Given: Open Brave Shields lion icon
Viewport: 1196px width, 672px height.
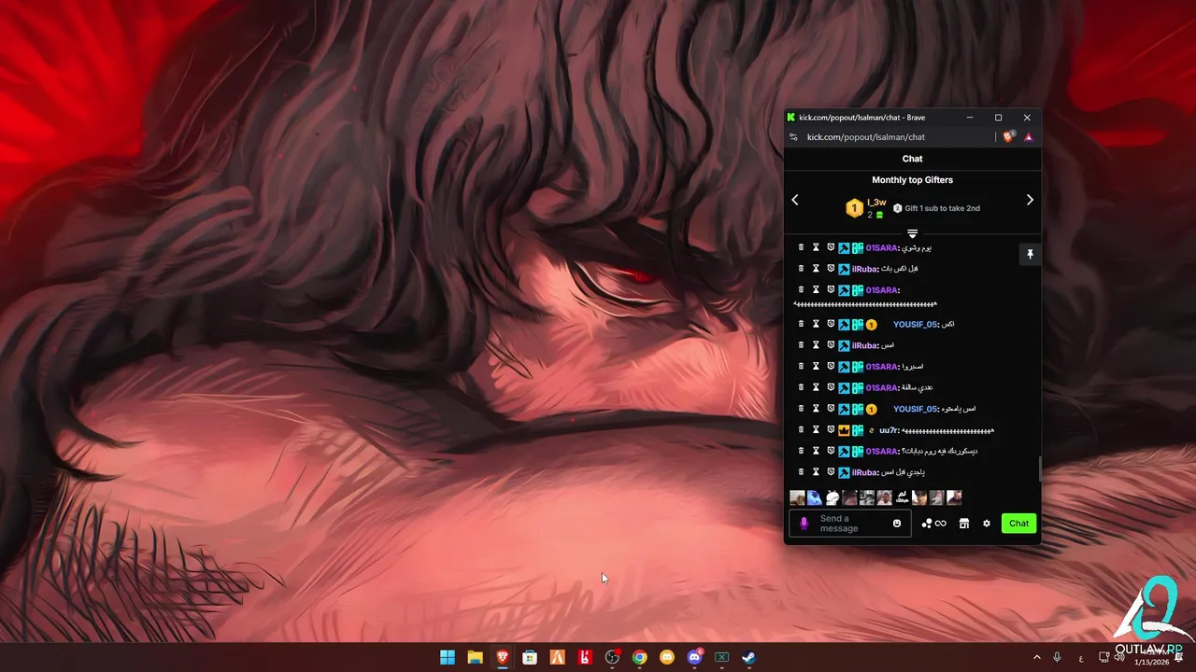Looking at the screenshot, I should click(x=1008, y=136).
